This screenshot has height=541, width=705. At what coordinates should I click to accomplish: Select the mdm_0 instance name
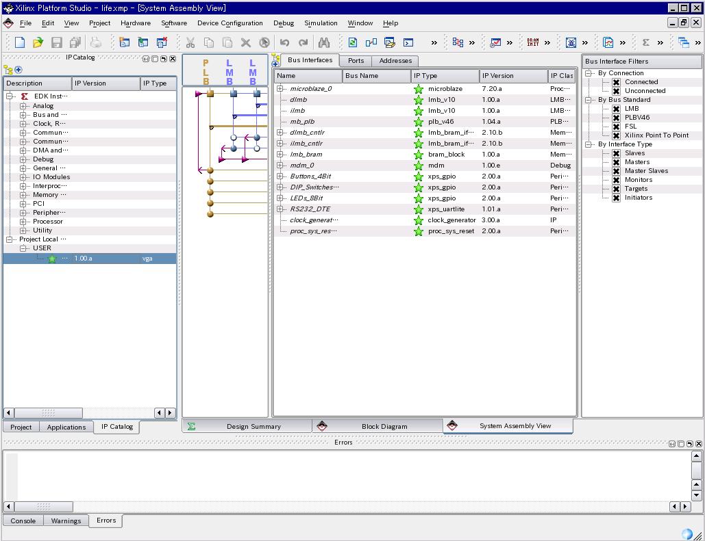(301, 166)
